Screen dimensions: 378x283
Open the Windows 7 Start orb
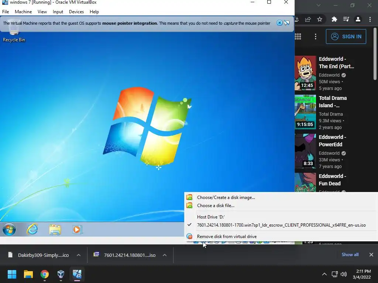(9, 229)
